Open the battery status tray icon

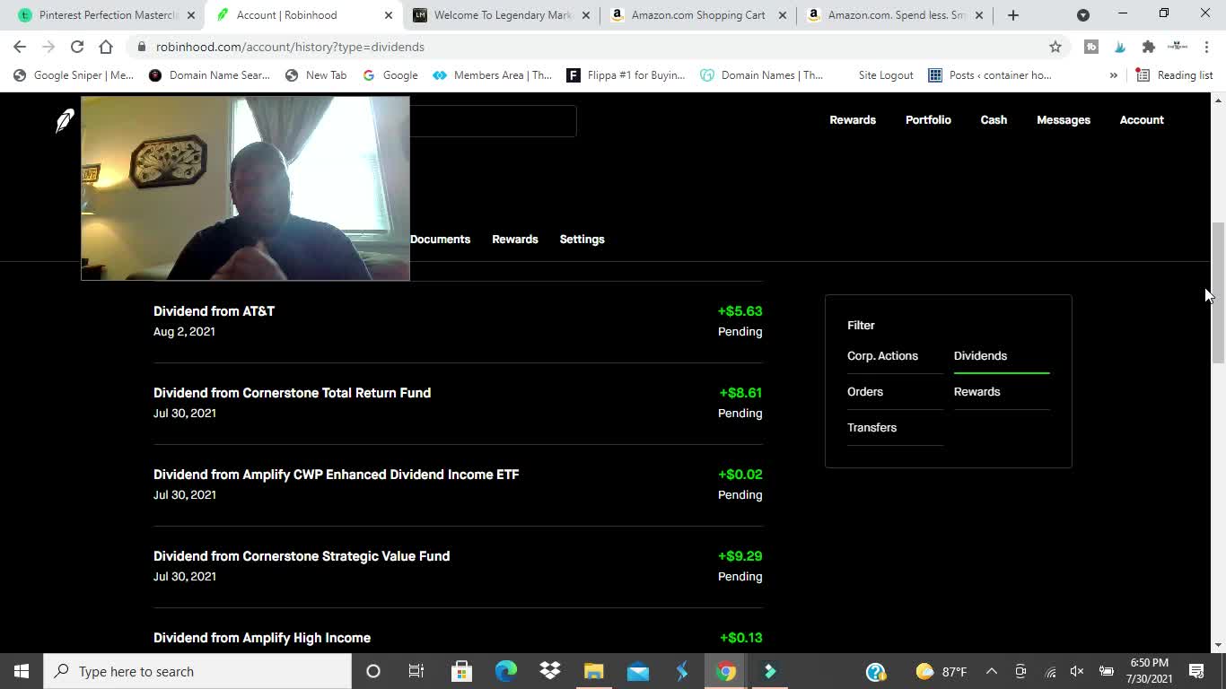point(1106,671)
